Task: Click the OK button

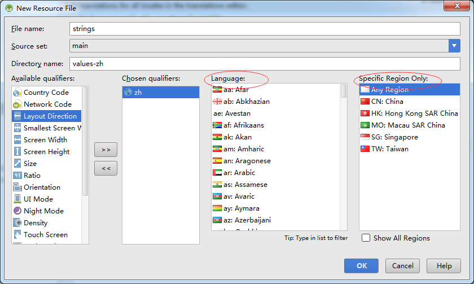Action: pos(362,266)
